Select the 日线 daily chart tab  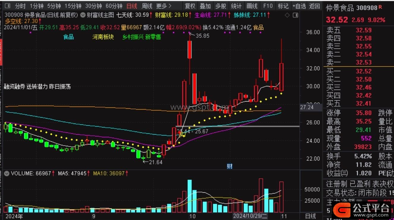(132, 6)
